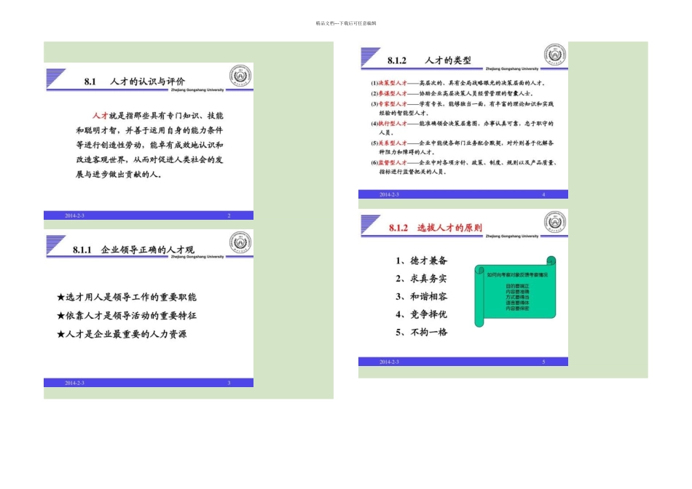Click principle 5、不拘一格

point(422,332)
